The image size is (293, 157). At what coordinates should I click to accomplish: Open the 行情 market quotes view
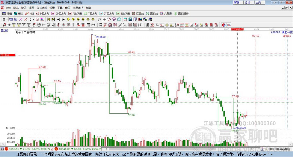7,14
